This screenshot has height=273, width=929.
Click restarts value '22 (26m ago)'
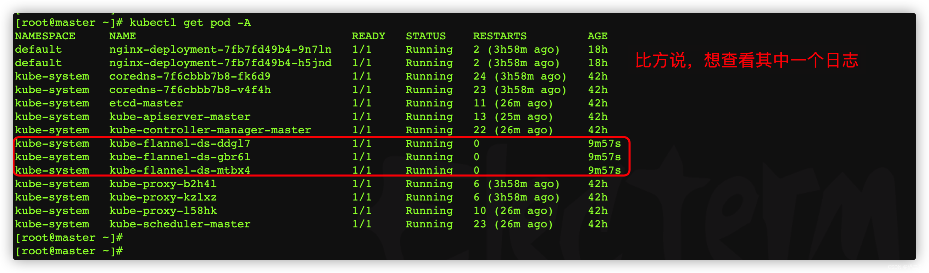[x=513, y=130]
